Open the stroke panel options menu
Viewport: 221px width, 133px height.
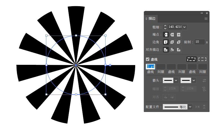click(x=206, y=19)
